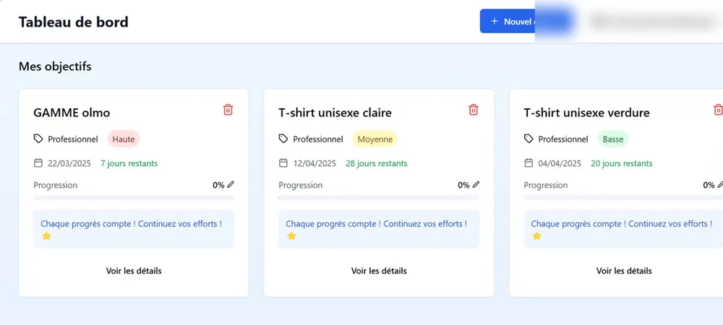The image size is (723, 325).
Task: Edit progression on T-shirt unisexe claire card
Action: [x=476, y=185]
